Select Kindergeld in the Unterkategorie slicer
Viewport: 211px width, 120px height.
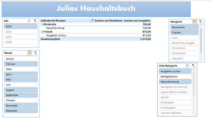[x=175, y=103]
